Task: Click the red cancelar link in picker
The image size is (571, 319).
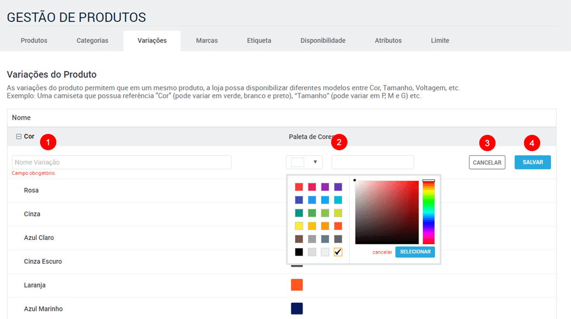Action: (382, 252)
